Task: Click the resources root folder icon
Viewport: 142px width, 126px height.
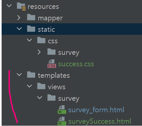Action: pos(21,7)
